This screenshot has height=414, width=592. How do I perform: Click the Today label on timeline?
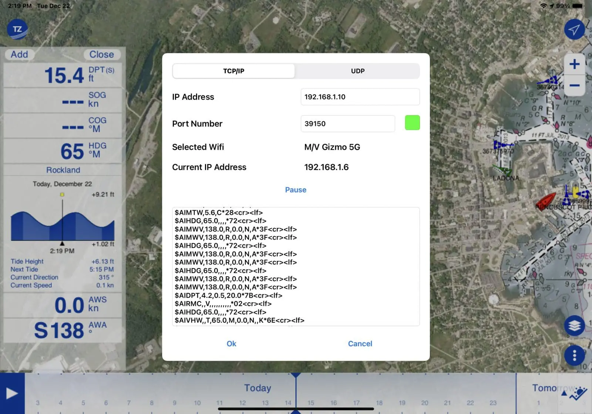pos(258,388)
